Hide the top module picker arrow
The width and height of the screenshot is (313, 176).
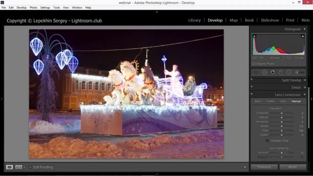pos(156,12)
